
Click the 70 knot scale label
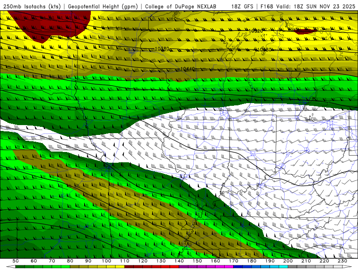(52, 261)
